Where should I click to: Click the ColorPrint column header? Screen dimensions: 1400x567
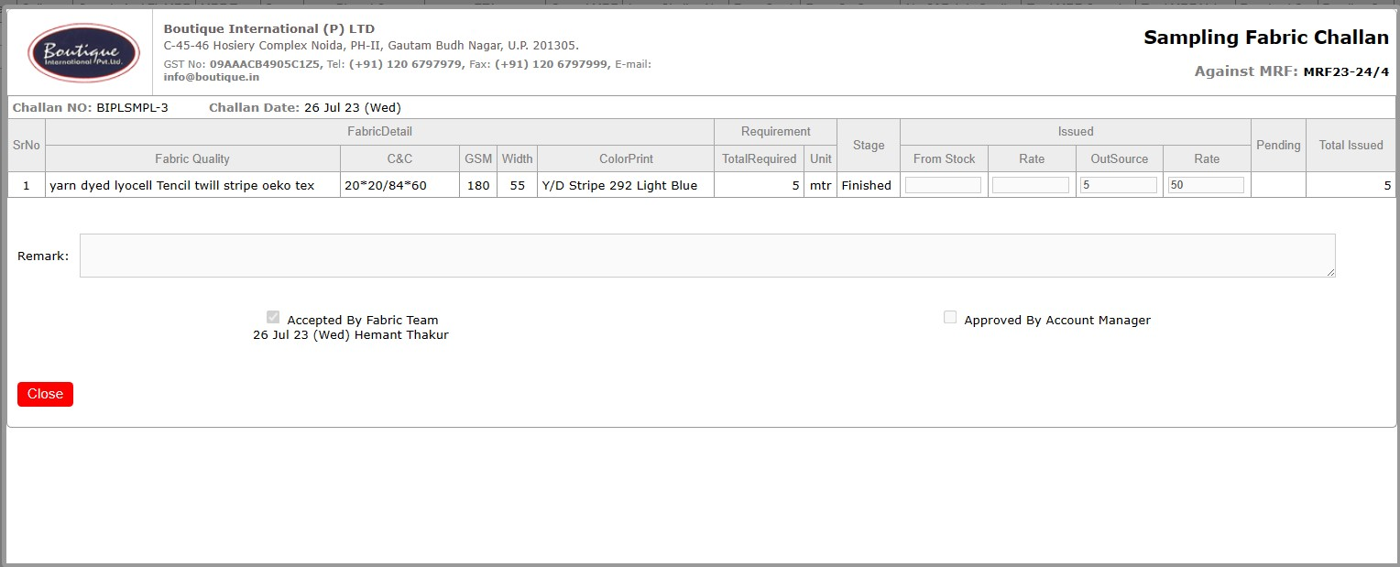[x=626, y=158]
